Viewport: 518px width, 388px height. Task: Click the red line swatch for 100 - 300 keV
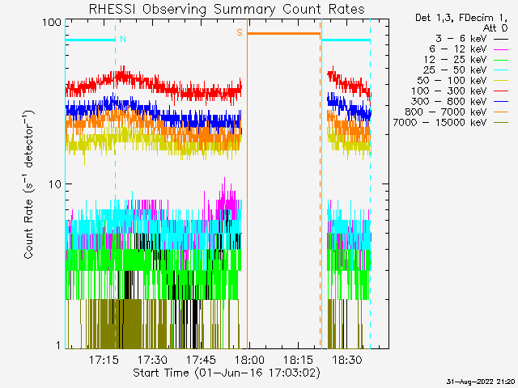501,91
